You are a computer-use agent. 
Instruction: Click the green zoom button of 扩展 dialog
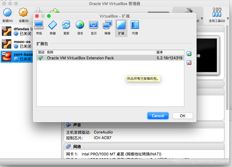49,16
